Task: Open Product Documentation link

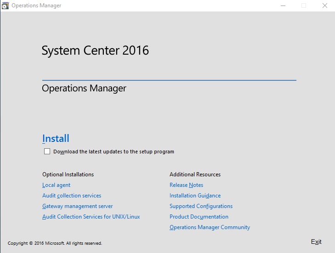Action: coord(199,217)
